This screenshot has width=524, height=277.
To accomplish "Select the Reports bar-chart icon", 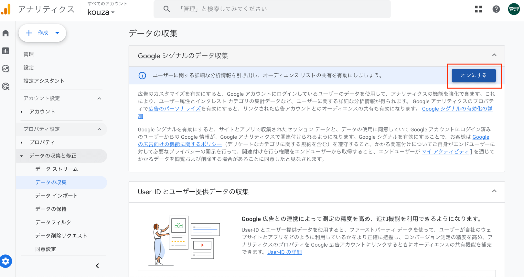I will point(6,51).
